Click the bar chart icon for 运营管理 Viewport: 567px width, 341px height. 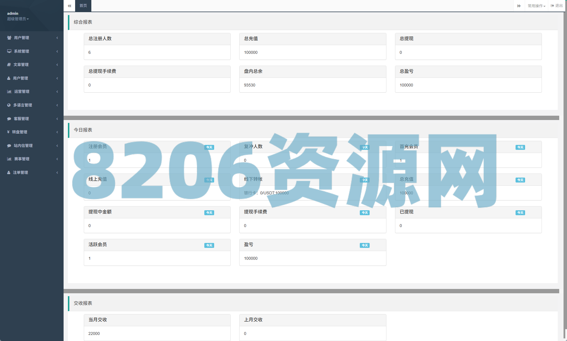pyautogui.click(x=9, y=91)
